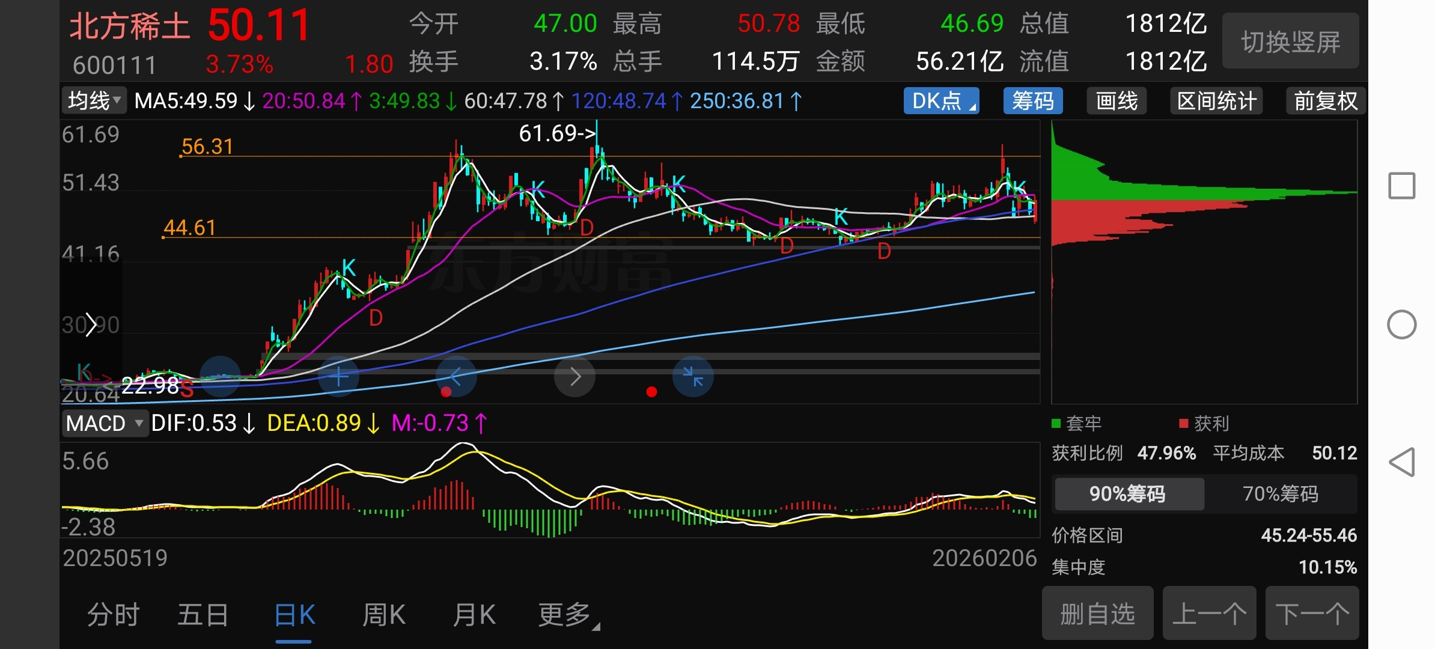This screenshot has width=1435, height=649.
Task: Tap the plus zoom-in chart button
Action: pyautogui.click(x=339, y=377)
